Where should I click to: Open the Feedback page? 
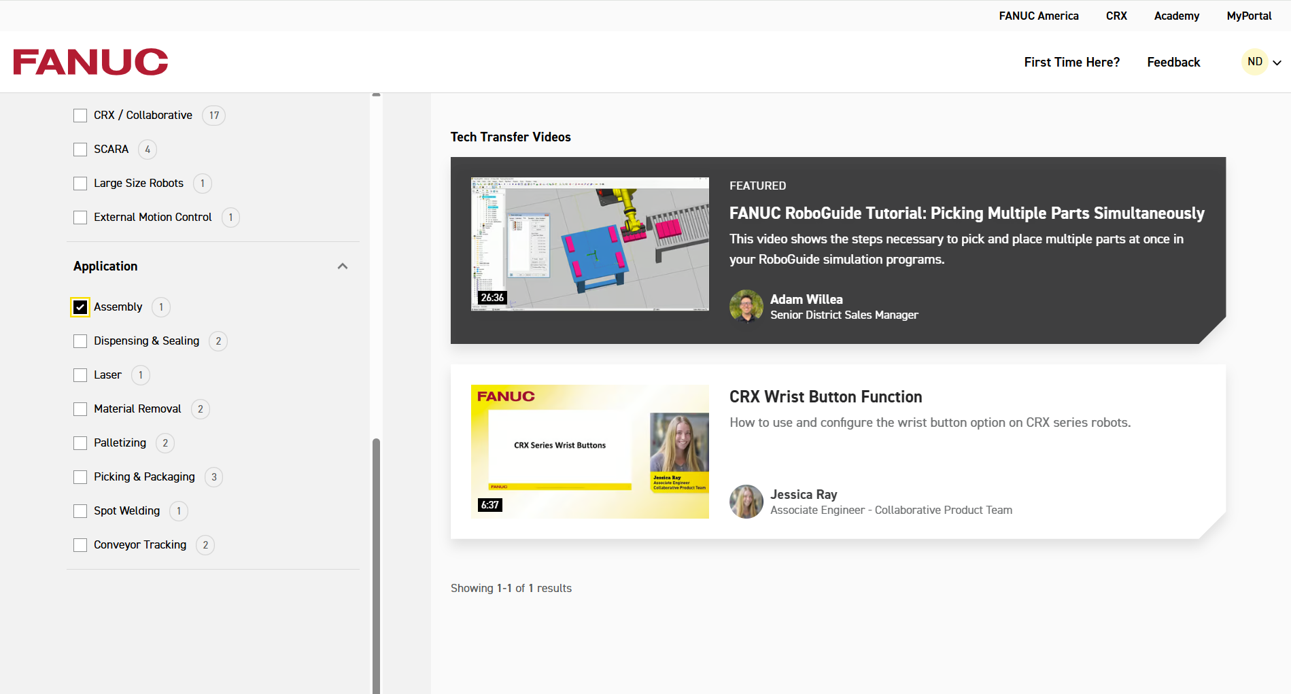1173,62
